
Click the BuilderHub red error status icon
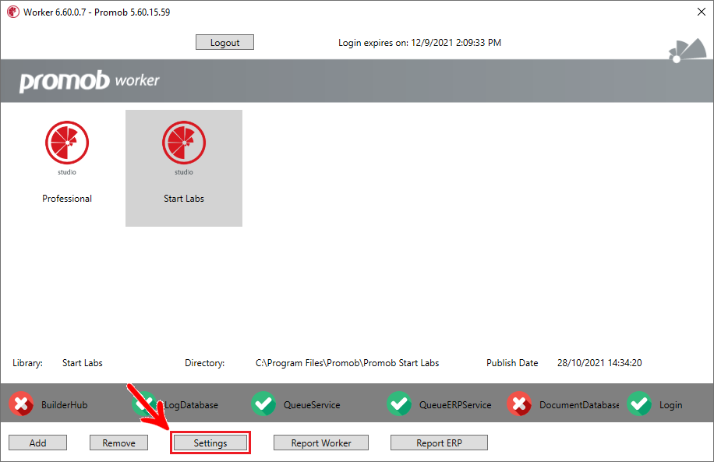point(21,404)
